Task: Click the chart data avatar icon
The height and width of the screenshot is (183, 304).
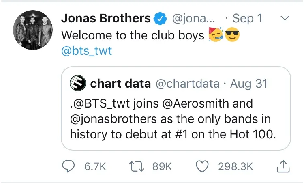Action: pos(77,84)
